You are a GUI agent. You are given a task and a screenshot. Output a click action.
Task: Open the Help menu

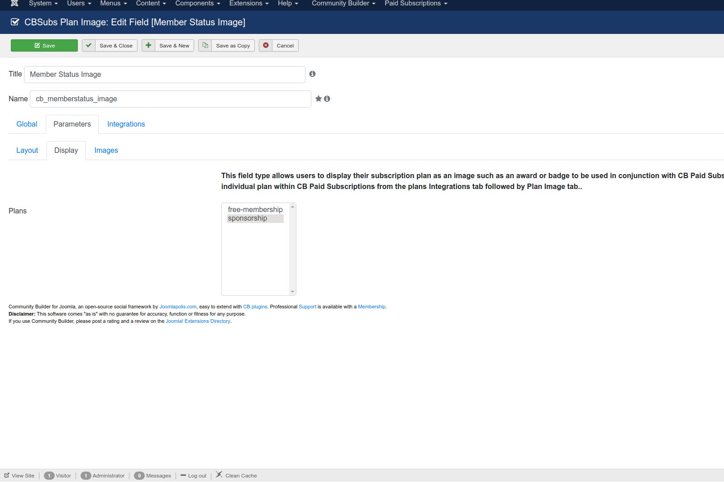point(288,3)
